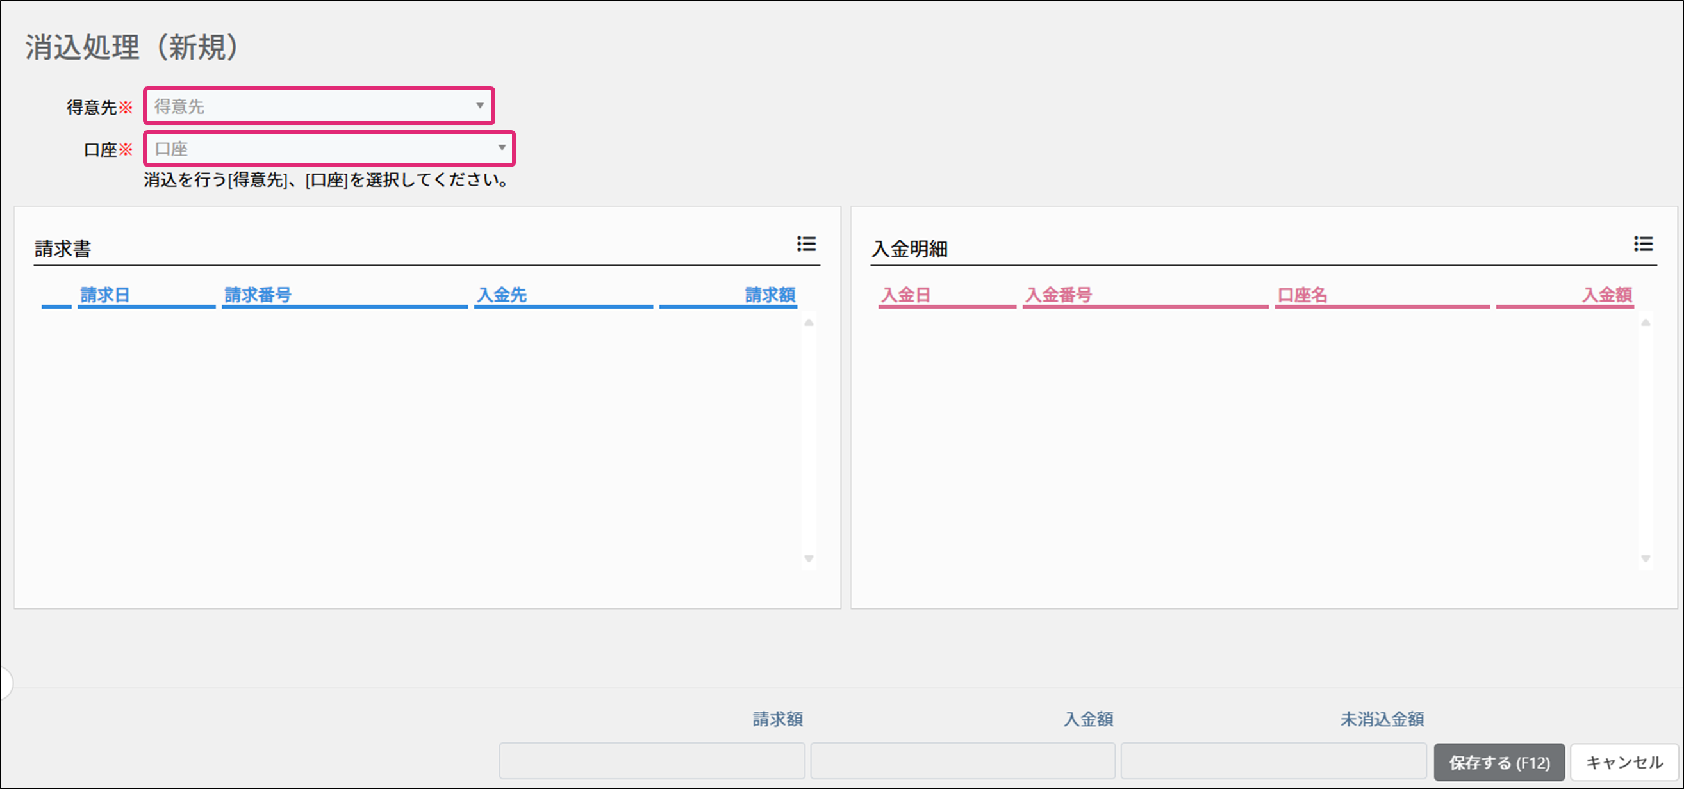This screenshot has height=789, width=1684.
Task: Sort payments by 口座名 column
Action: [1301, 295]
